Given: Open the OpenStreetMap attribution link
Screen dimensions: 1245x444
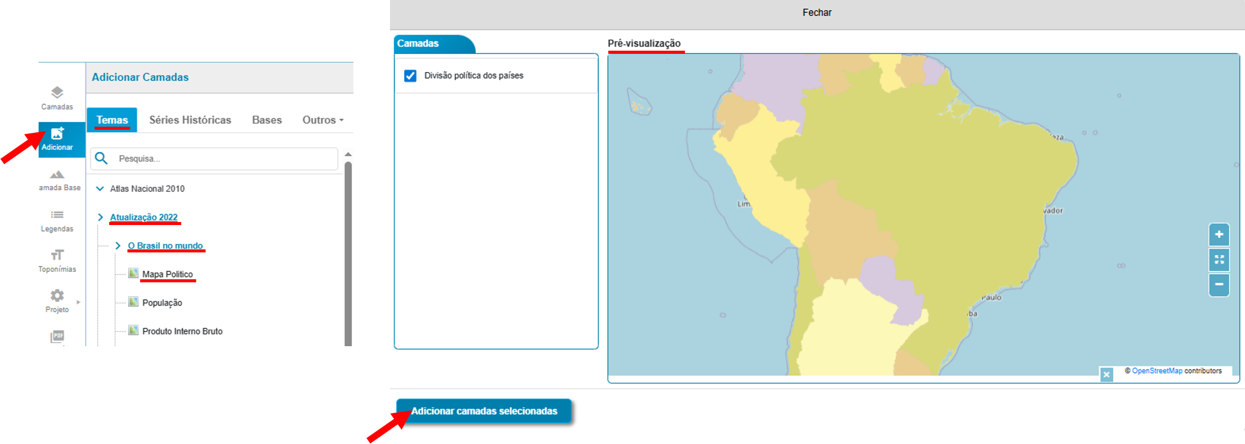Looking at the screenshot, I should (1157, 371).
